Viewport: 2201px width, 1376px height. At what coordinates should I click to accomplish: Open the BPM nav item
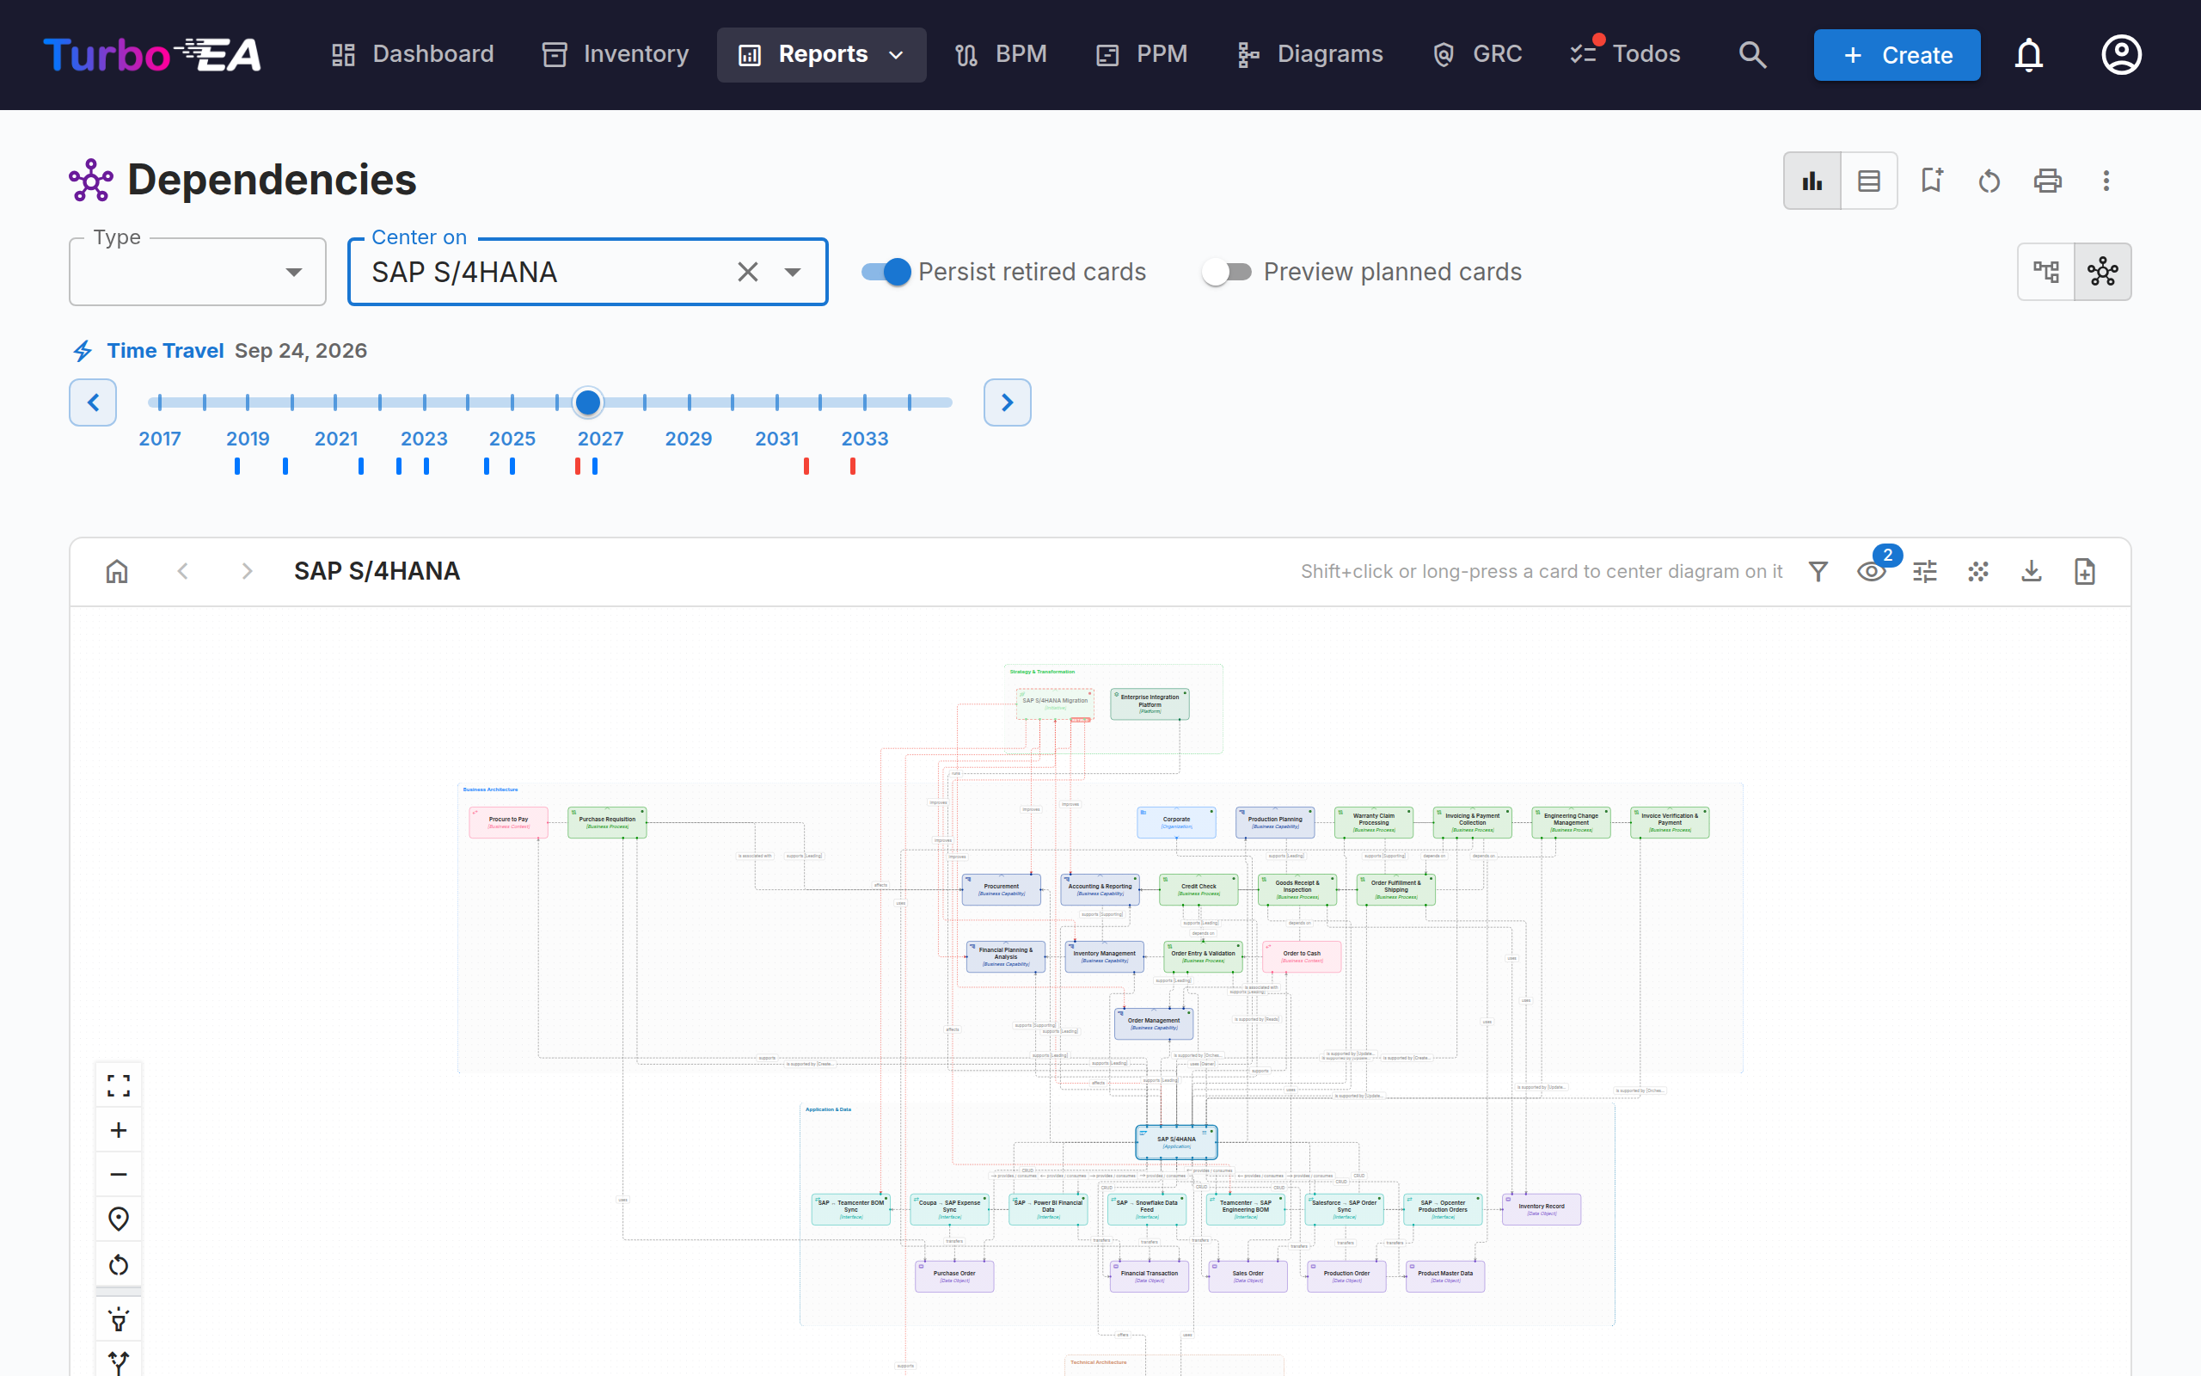[1001, 54]
